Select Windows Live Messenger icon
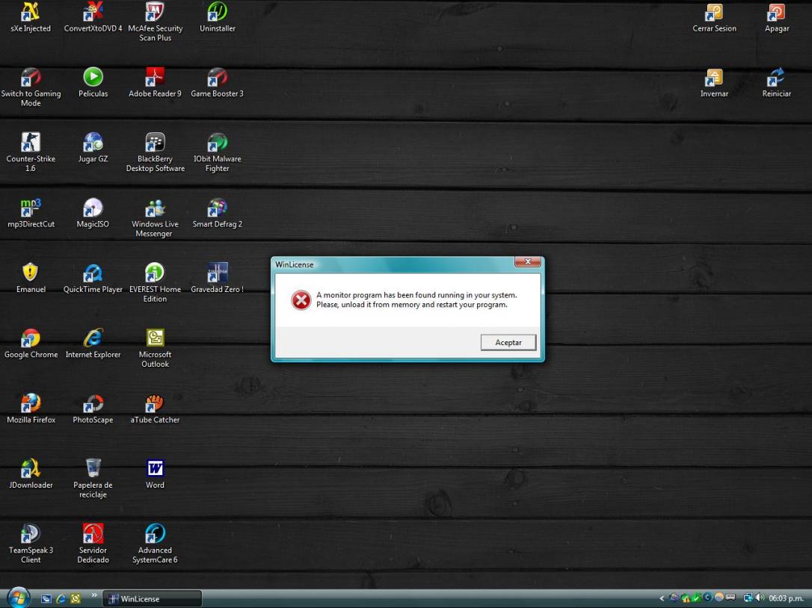Viewport: 812px width, 608px height. [x=155, y=217]
